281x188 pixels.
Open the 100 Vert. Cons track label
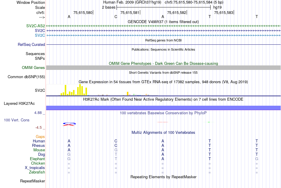pos(17,120)
